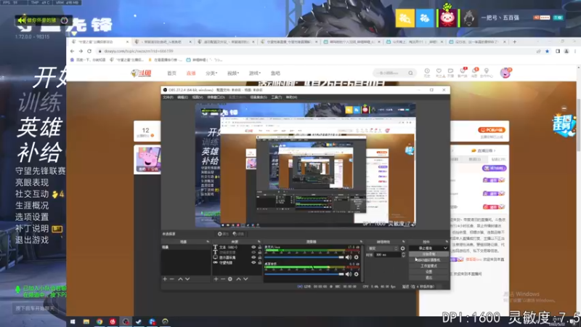The height and width of the screenshot is (327, 581).
Task: Bookmark this page with the star icon
Action: [x=548, y=51]
